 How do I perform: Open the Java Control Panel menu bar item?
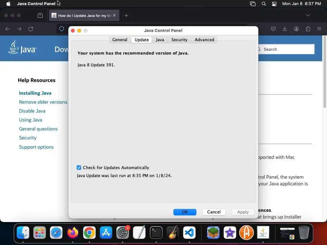[x=36, y=4]
